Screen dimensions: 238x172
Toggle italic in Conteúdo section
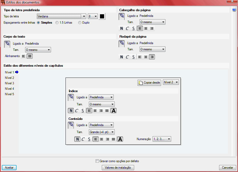coord(83,139)
